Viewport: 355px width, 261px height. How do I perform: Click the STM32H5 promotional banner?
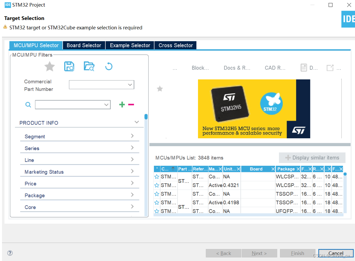(x=254, y=109)
